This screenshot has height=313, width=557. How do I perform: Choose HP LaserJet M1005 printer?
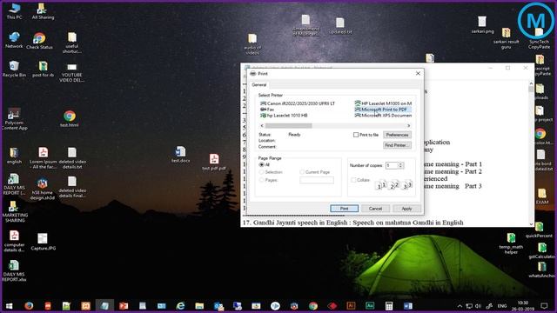[x=383, y=103]
